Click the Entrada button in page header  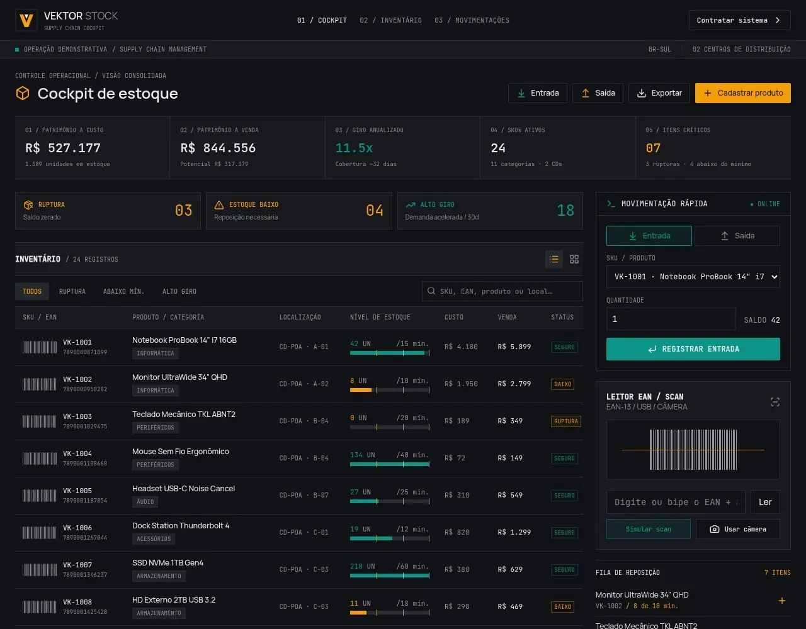[x=538, y=93]
